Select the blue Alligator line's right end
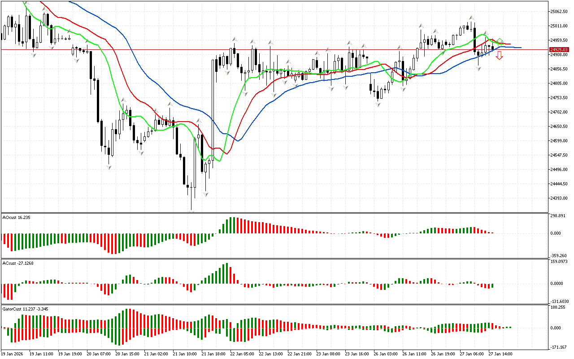This screenshot has width=574, height=359. (x=520, y=47)
